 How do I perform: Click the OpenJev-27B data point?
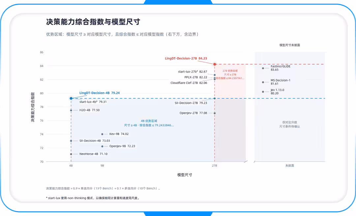[215, 113]
